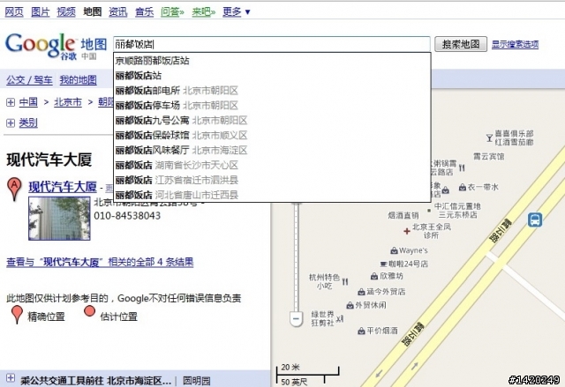
Task: View all 4 related results link
Action: coord(100,262)
